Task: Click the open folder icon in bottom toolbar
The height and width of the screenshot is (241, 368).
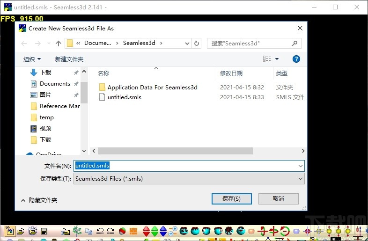Action: tap(21, 231)
